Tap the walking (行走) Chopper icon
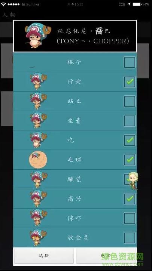The height and width of the screenshot is (271, 152). pyautogui.click(x=38, y=81)
